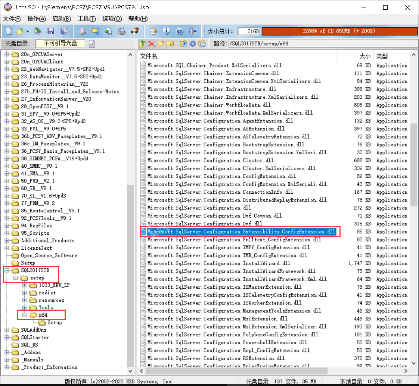Click the blue gear properties icon
Viewport: 419px width, 386px height.
pos(192,44)
